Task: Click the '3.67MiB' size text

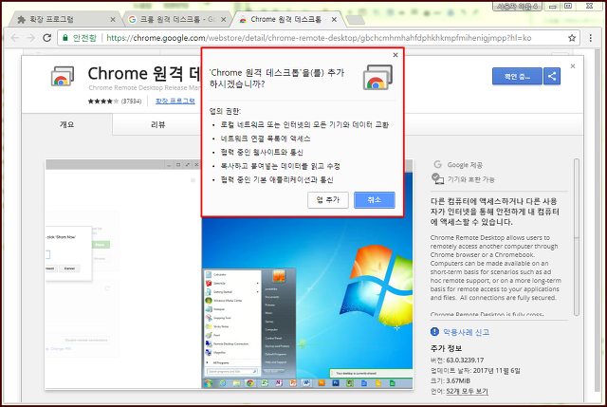Action: pos(458,380)
